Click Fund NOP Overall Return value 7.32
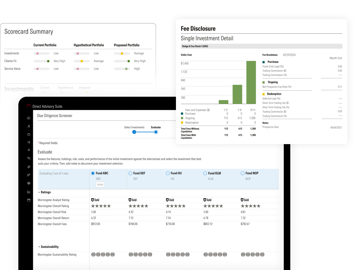Image resolution: width=362 pixels, height=270 pixels. [x=243, y=218]
